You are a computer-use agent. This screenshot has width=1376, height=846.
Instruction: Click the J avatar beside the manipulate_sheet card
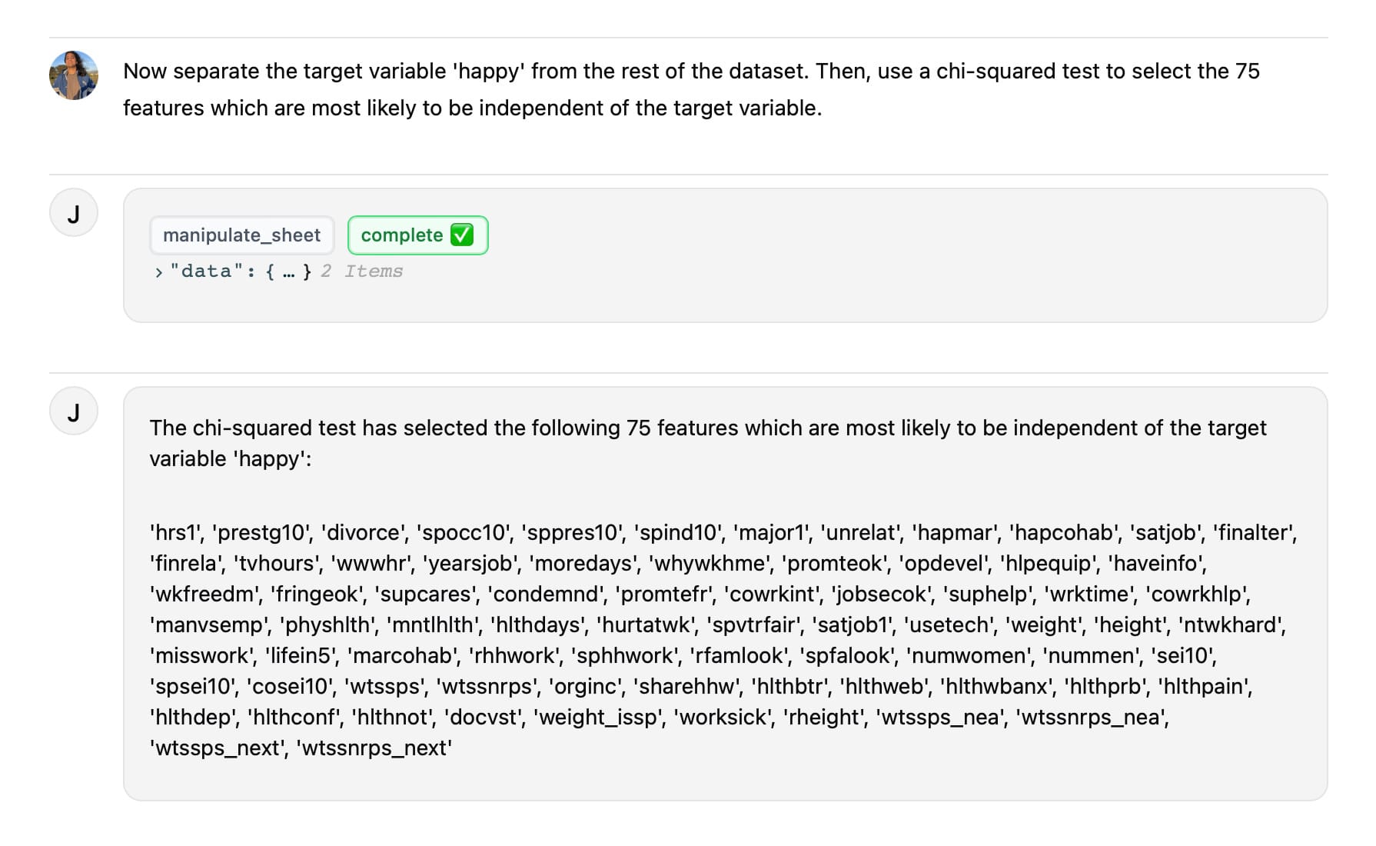[74, 213]
